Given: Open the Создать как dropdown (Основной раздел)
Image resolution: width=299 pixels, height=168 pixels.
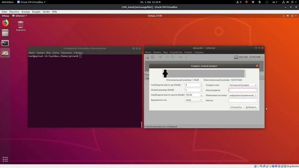Looking at the screenshot, I should point(243,85).
